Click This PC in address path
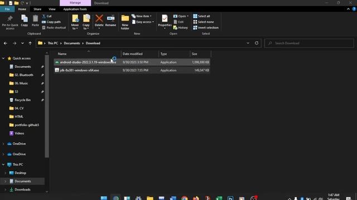This screenshot has height=200, width=357. pos(53,43)
